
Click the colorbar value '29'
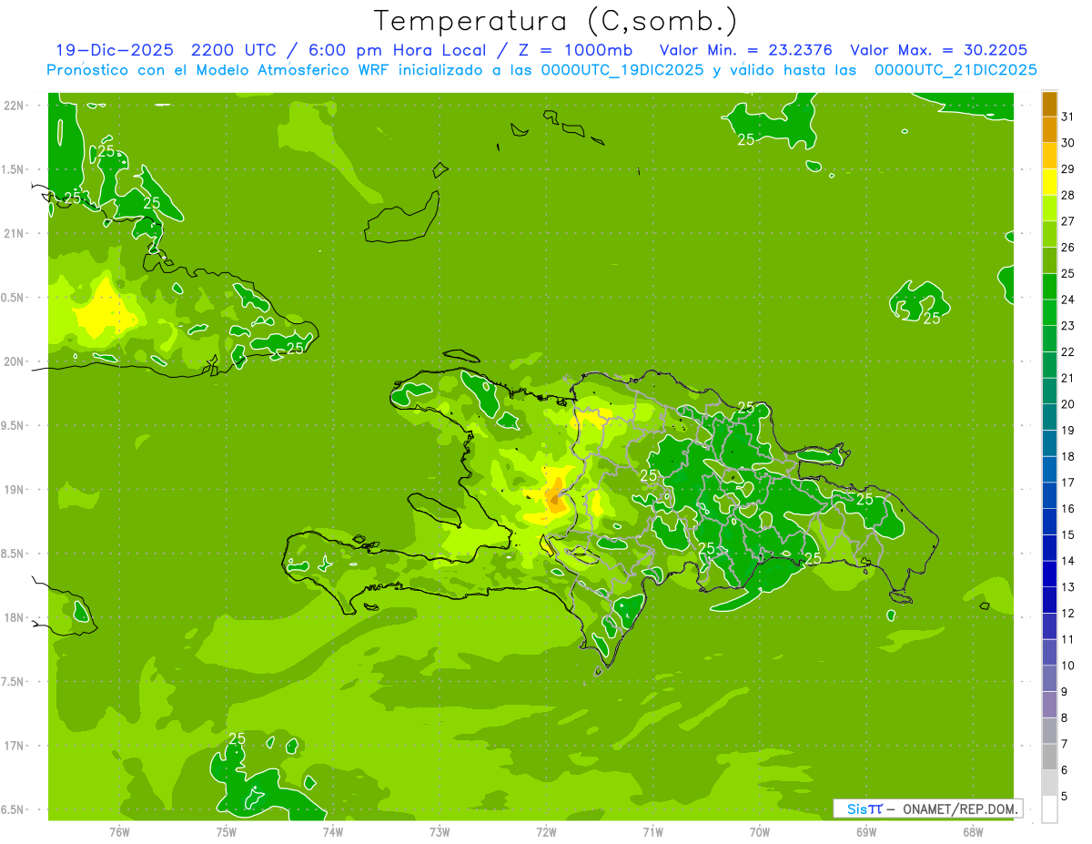point(1068,168)
